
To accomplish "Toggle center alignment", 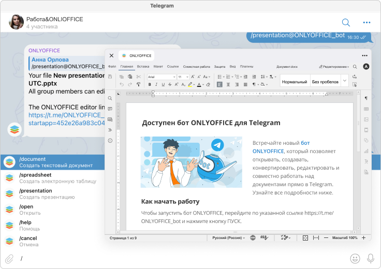I will (x=228, y=84).
